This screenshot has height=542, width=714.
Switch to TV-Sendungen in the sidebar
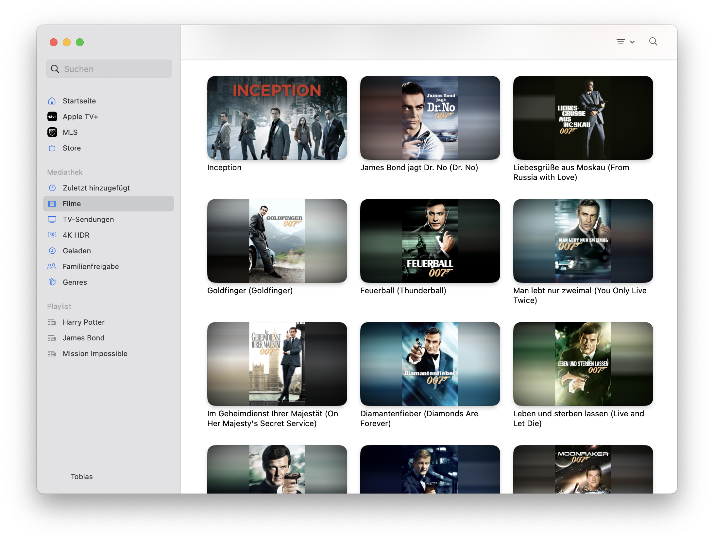(x=88, y=219)
